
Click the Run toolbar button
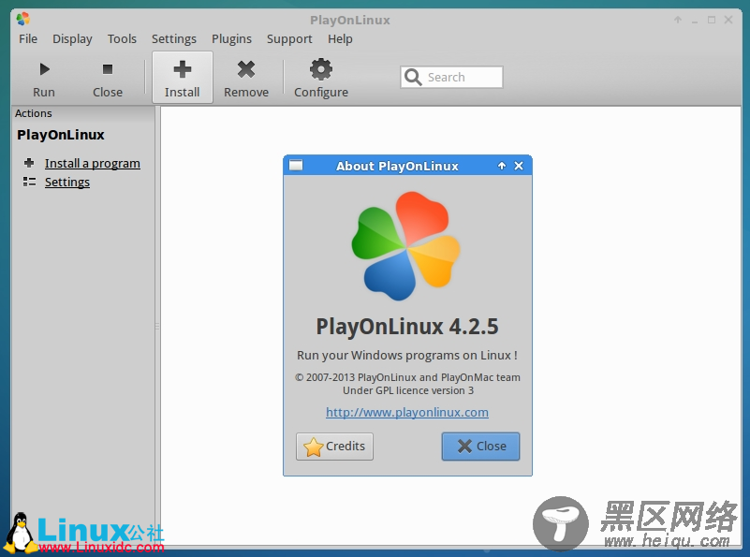(43, 78)
